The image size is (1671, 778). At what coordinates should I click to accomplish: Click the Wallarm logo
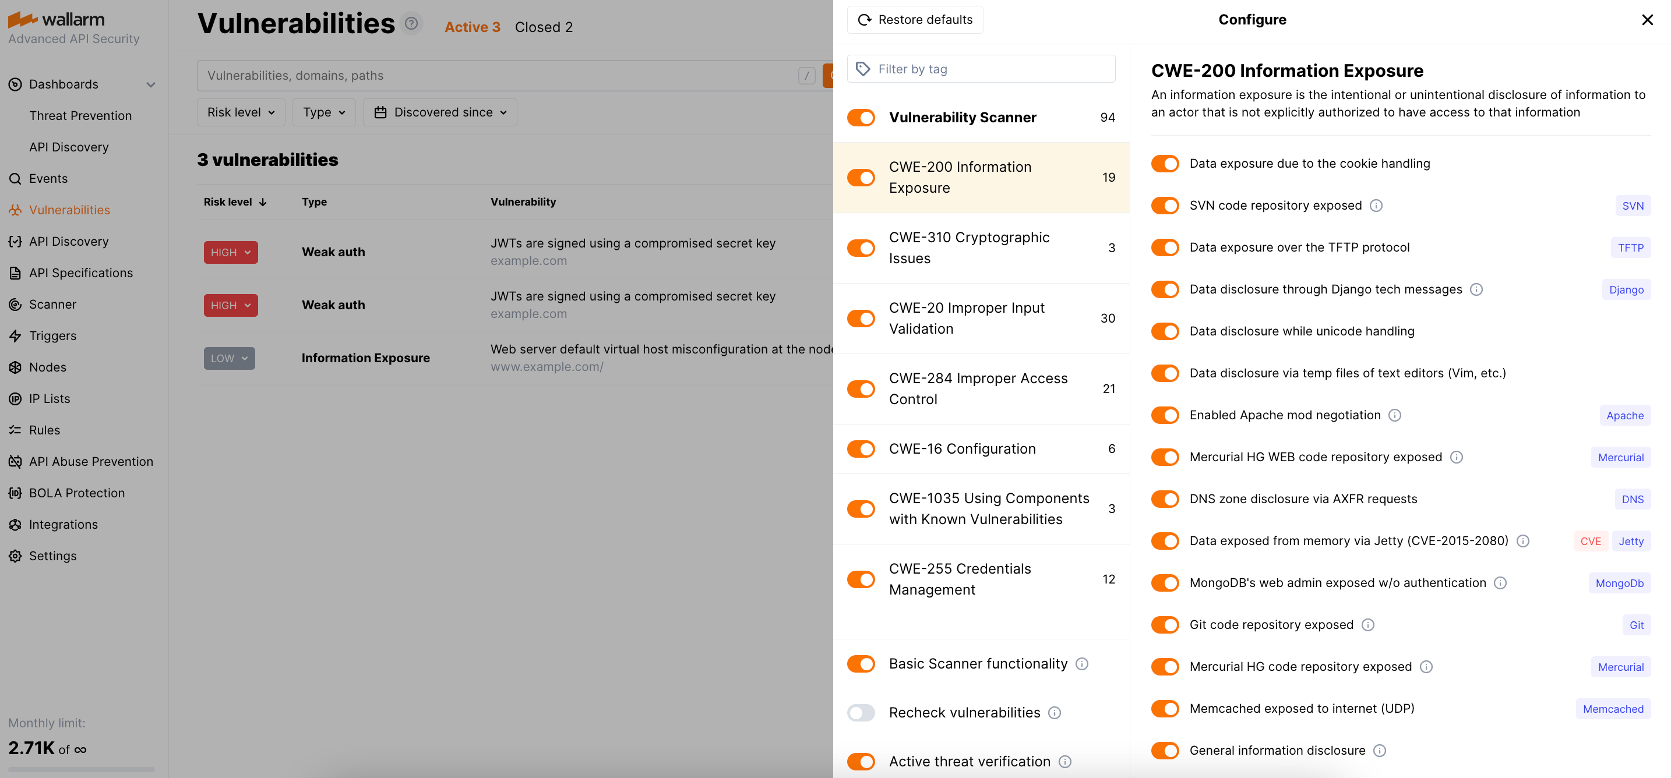(x=57, y=19)
